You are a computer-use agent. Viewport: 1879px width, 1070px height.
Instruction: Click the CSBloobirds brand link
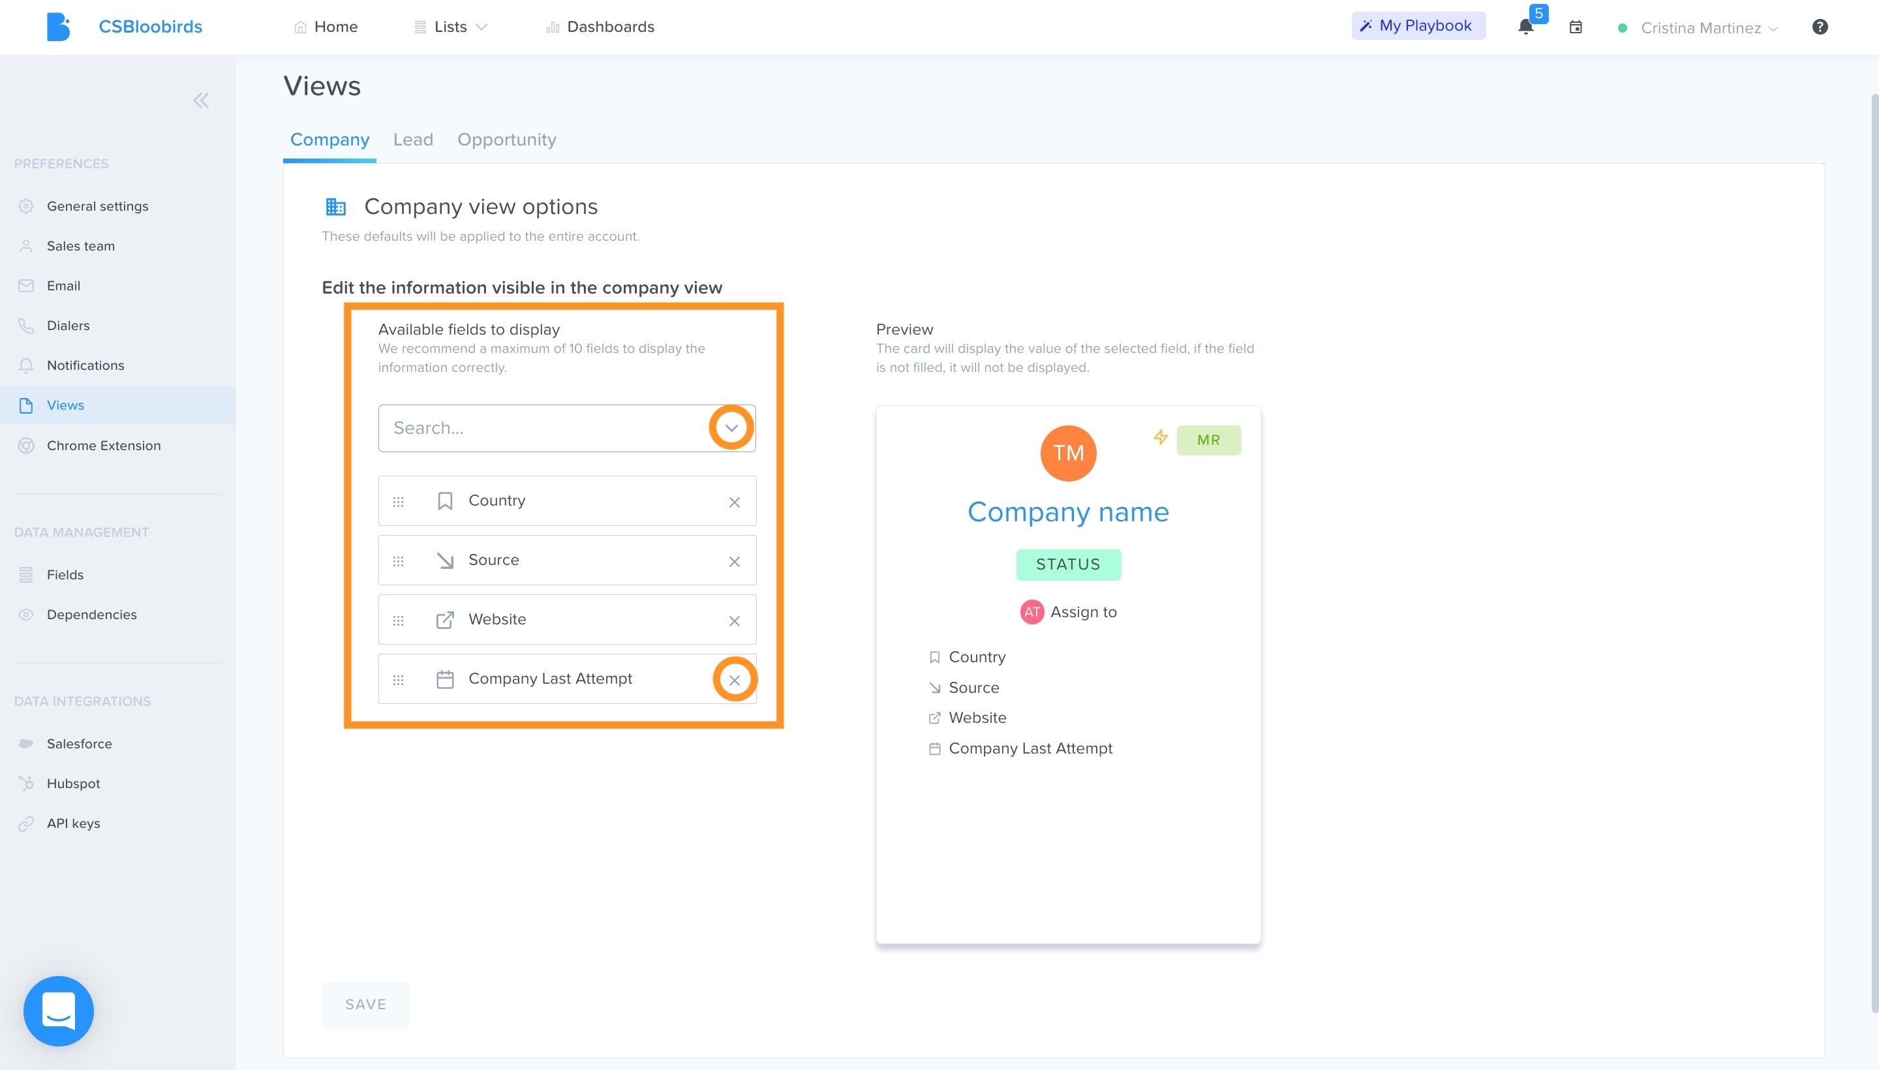[151, 27]
